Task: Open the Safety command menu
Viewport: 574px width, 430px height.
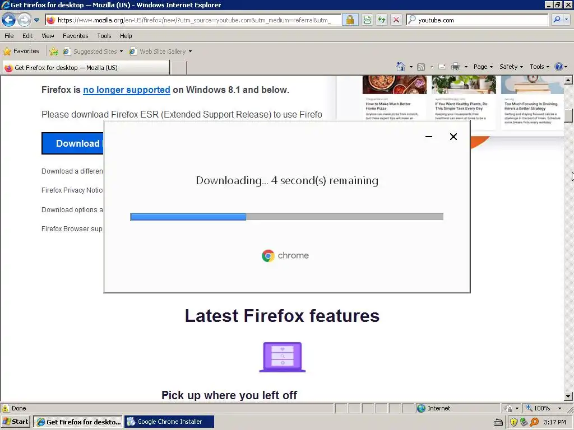Action: coord(511,67)
